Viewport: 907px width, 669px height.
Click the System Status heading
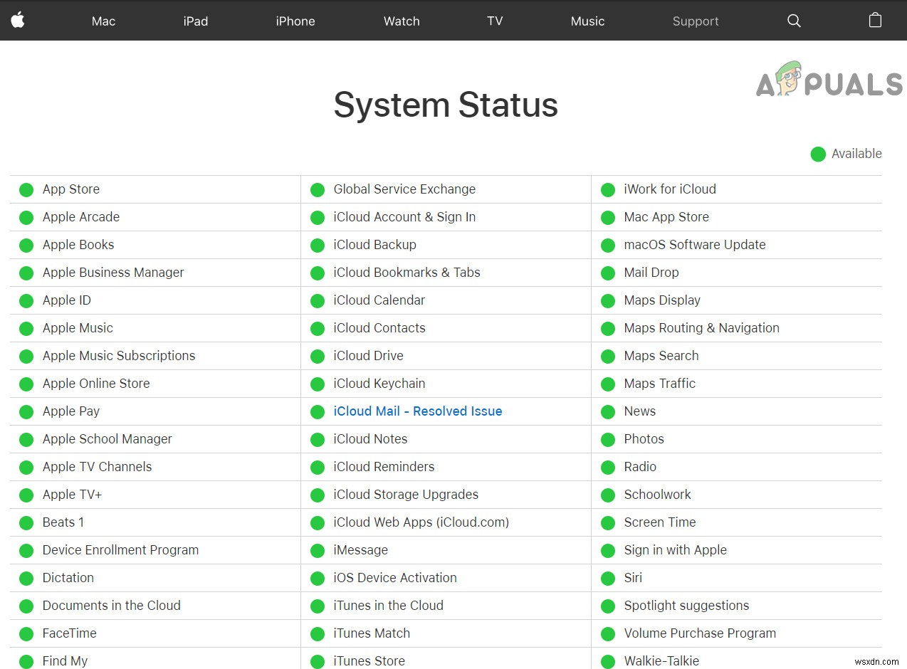(446, 105)
